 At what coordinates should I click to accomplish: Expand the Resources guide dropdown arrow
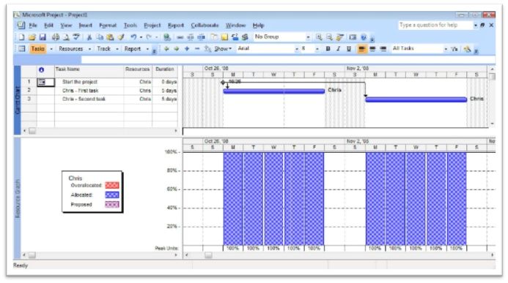click(89, 49)
